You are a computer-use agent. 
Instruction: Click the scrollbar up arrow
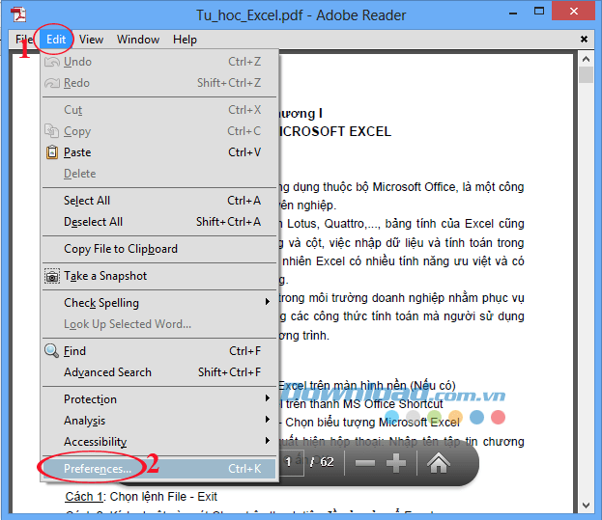tap(586, 59)
